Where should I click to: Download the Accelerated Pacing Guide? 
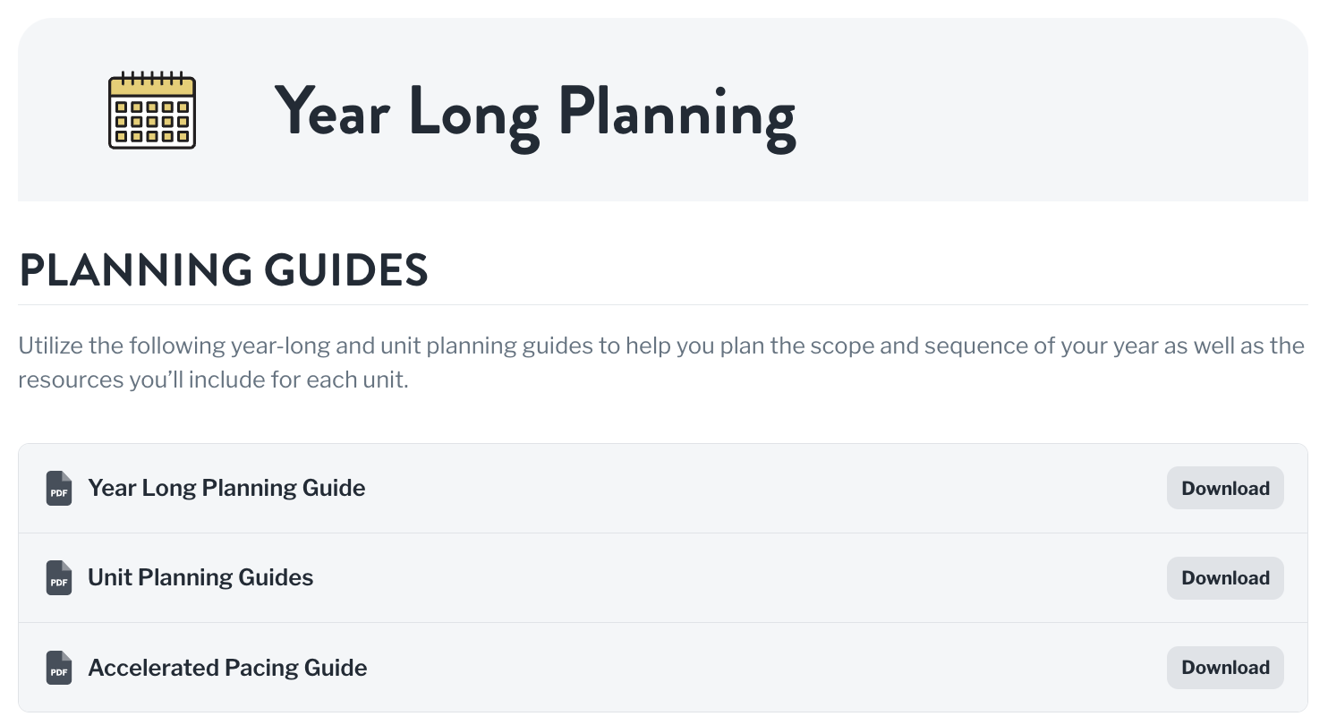[x=1225, y=668]
